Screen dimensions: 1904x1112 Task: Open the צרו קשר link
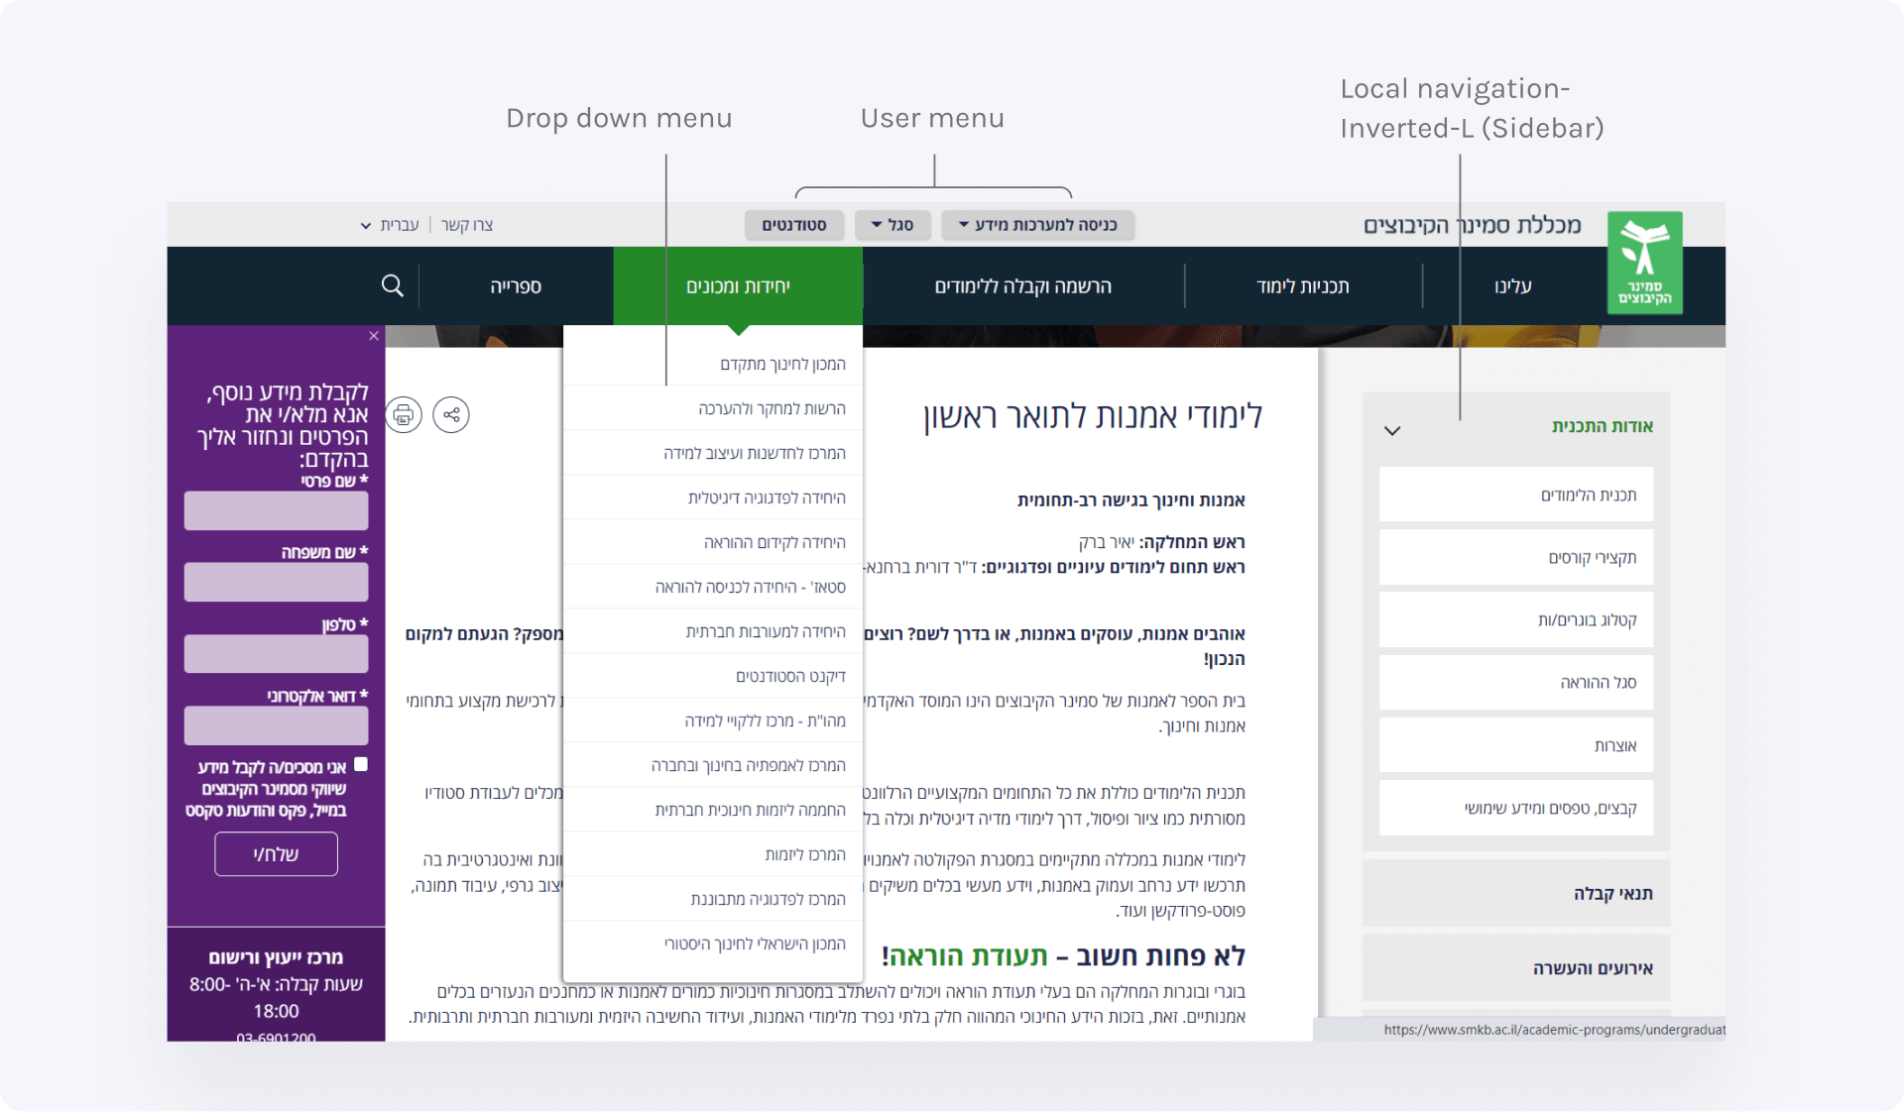(x=467, y=225)
